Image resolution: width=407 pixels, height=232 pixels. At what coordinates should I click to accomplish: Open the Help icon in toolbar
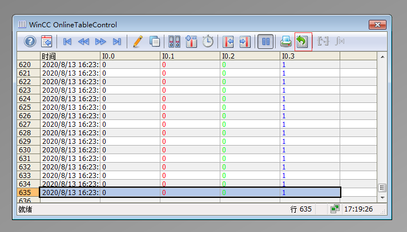pos(30,42)
